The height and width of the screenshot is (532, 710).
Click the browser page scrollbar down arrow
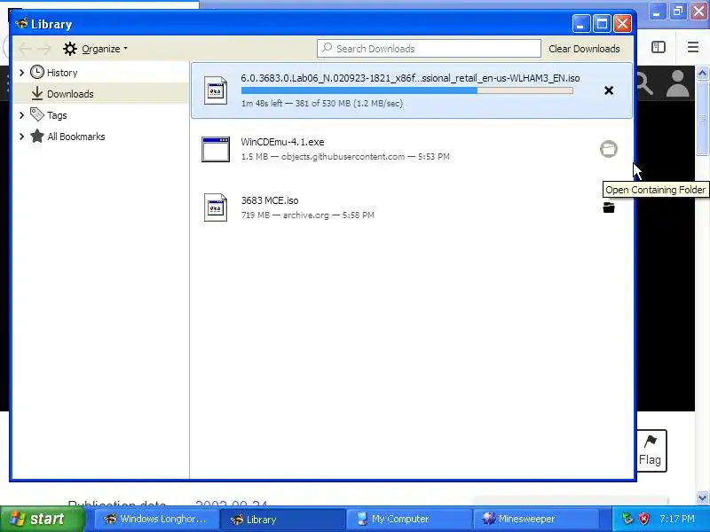[x=702, y=497]
